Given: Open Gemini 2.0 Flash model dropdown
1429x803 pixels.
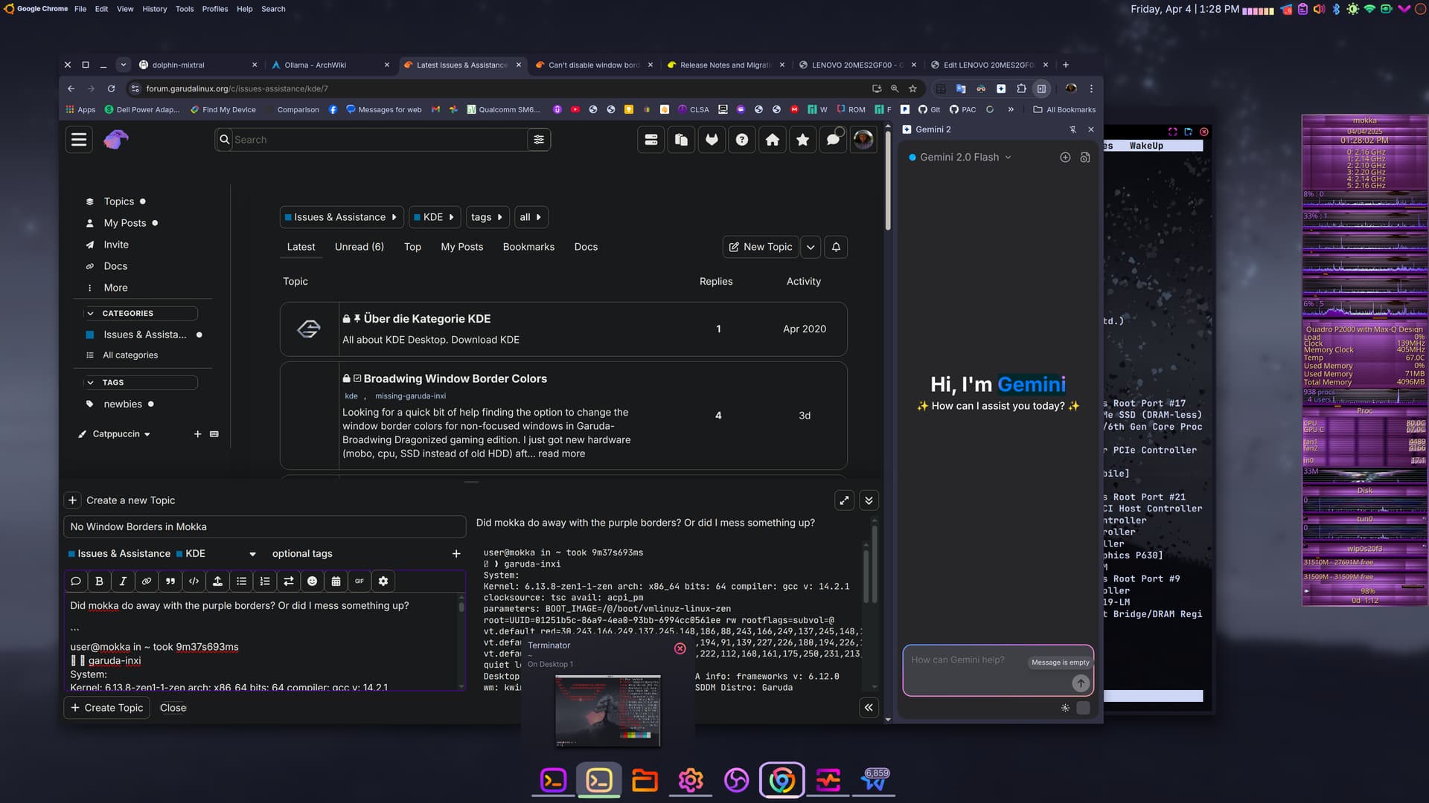Looking at the screenshot, I should (960, 158).
